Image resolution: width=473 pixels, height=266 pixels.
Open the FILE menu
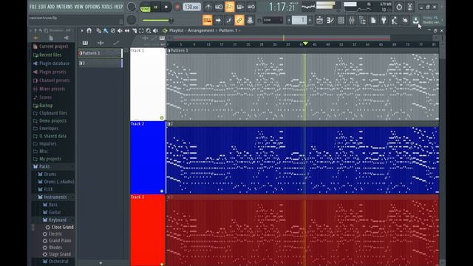tap(33, 7)
